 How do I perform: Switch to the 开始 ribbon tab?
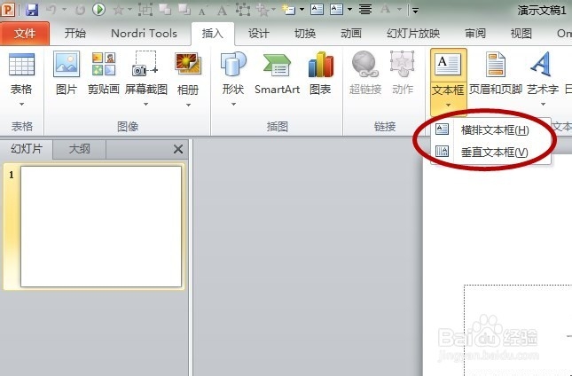click(x=75, y=34)
